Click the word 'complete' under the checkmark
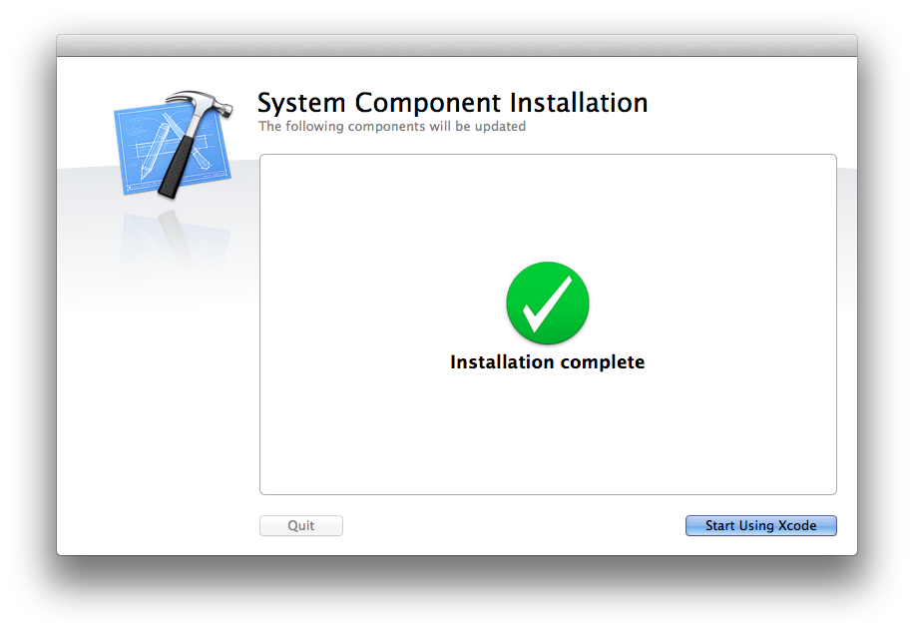Viewport: 914px width, 634px height. [600, 362]
